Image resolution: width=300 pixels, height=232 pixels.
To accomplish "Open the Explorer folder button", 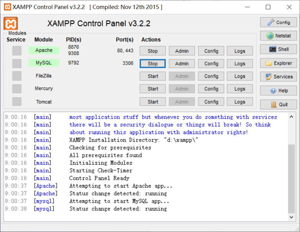I will [x=278, y=63].
